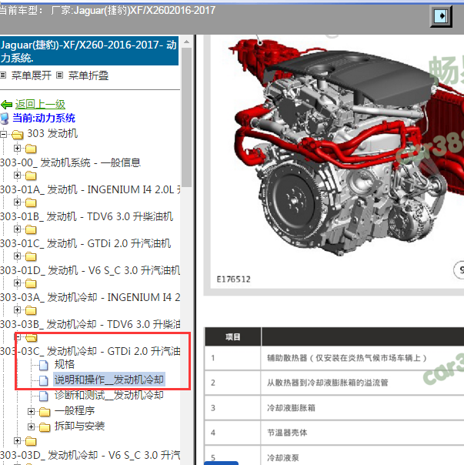Screen dimensions: 464x465
Task: Click the 拆卸与安装 folder icon
Action: (x=45, y=427)
